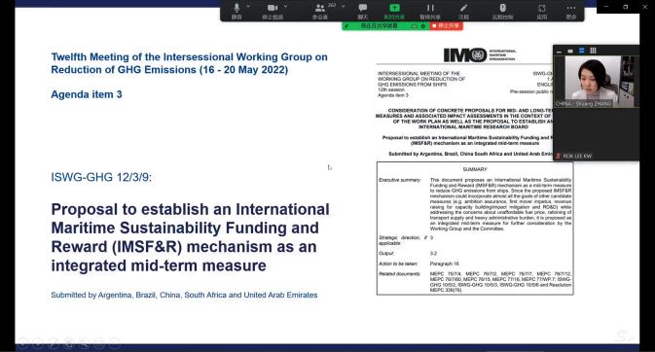Click the IMO logo on document
This screenshot has height=352, width=655.
click(480, 54)
